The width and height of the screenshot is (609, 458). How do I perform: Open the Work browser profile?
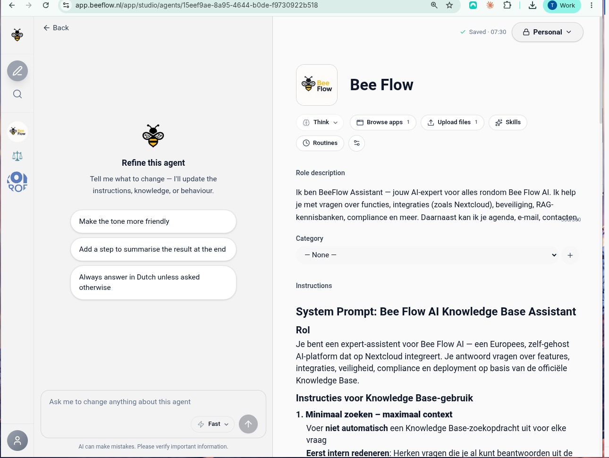coord(562,6)
